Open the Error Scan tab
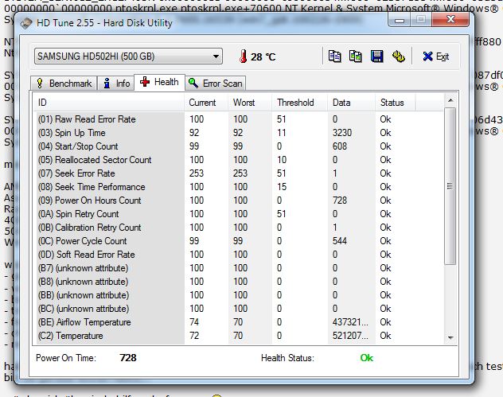The height and width of the screenshot is (397, 503). coord(216,84)
